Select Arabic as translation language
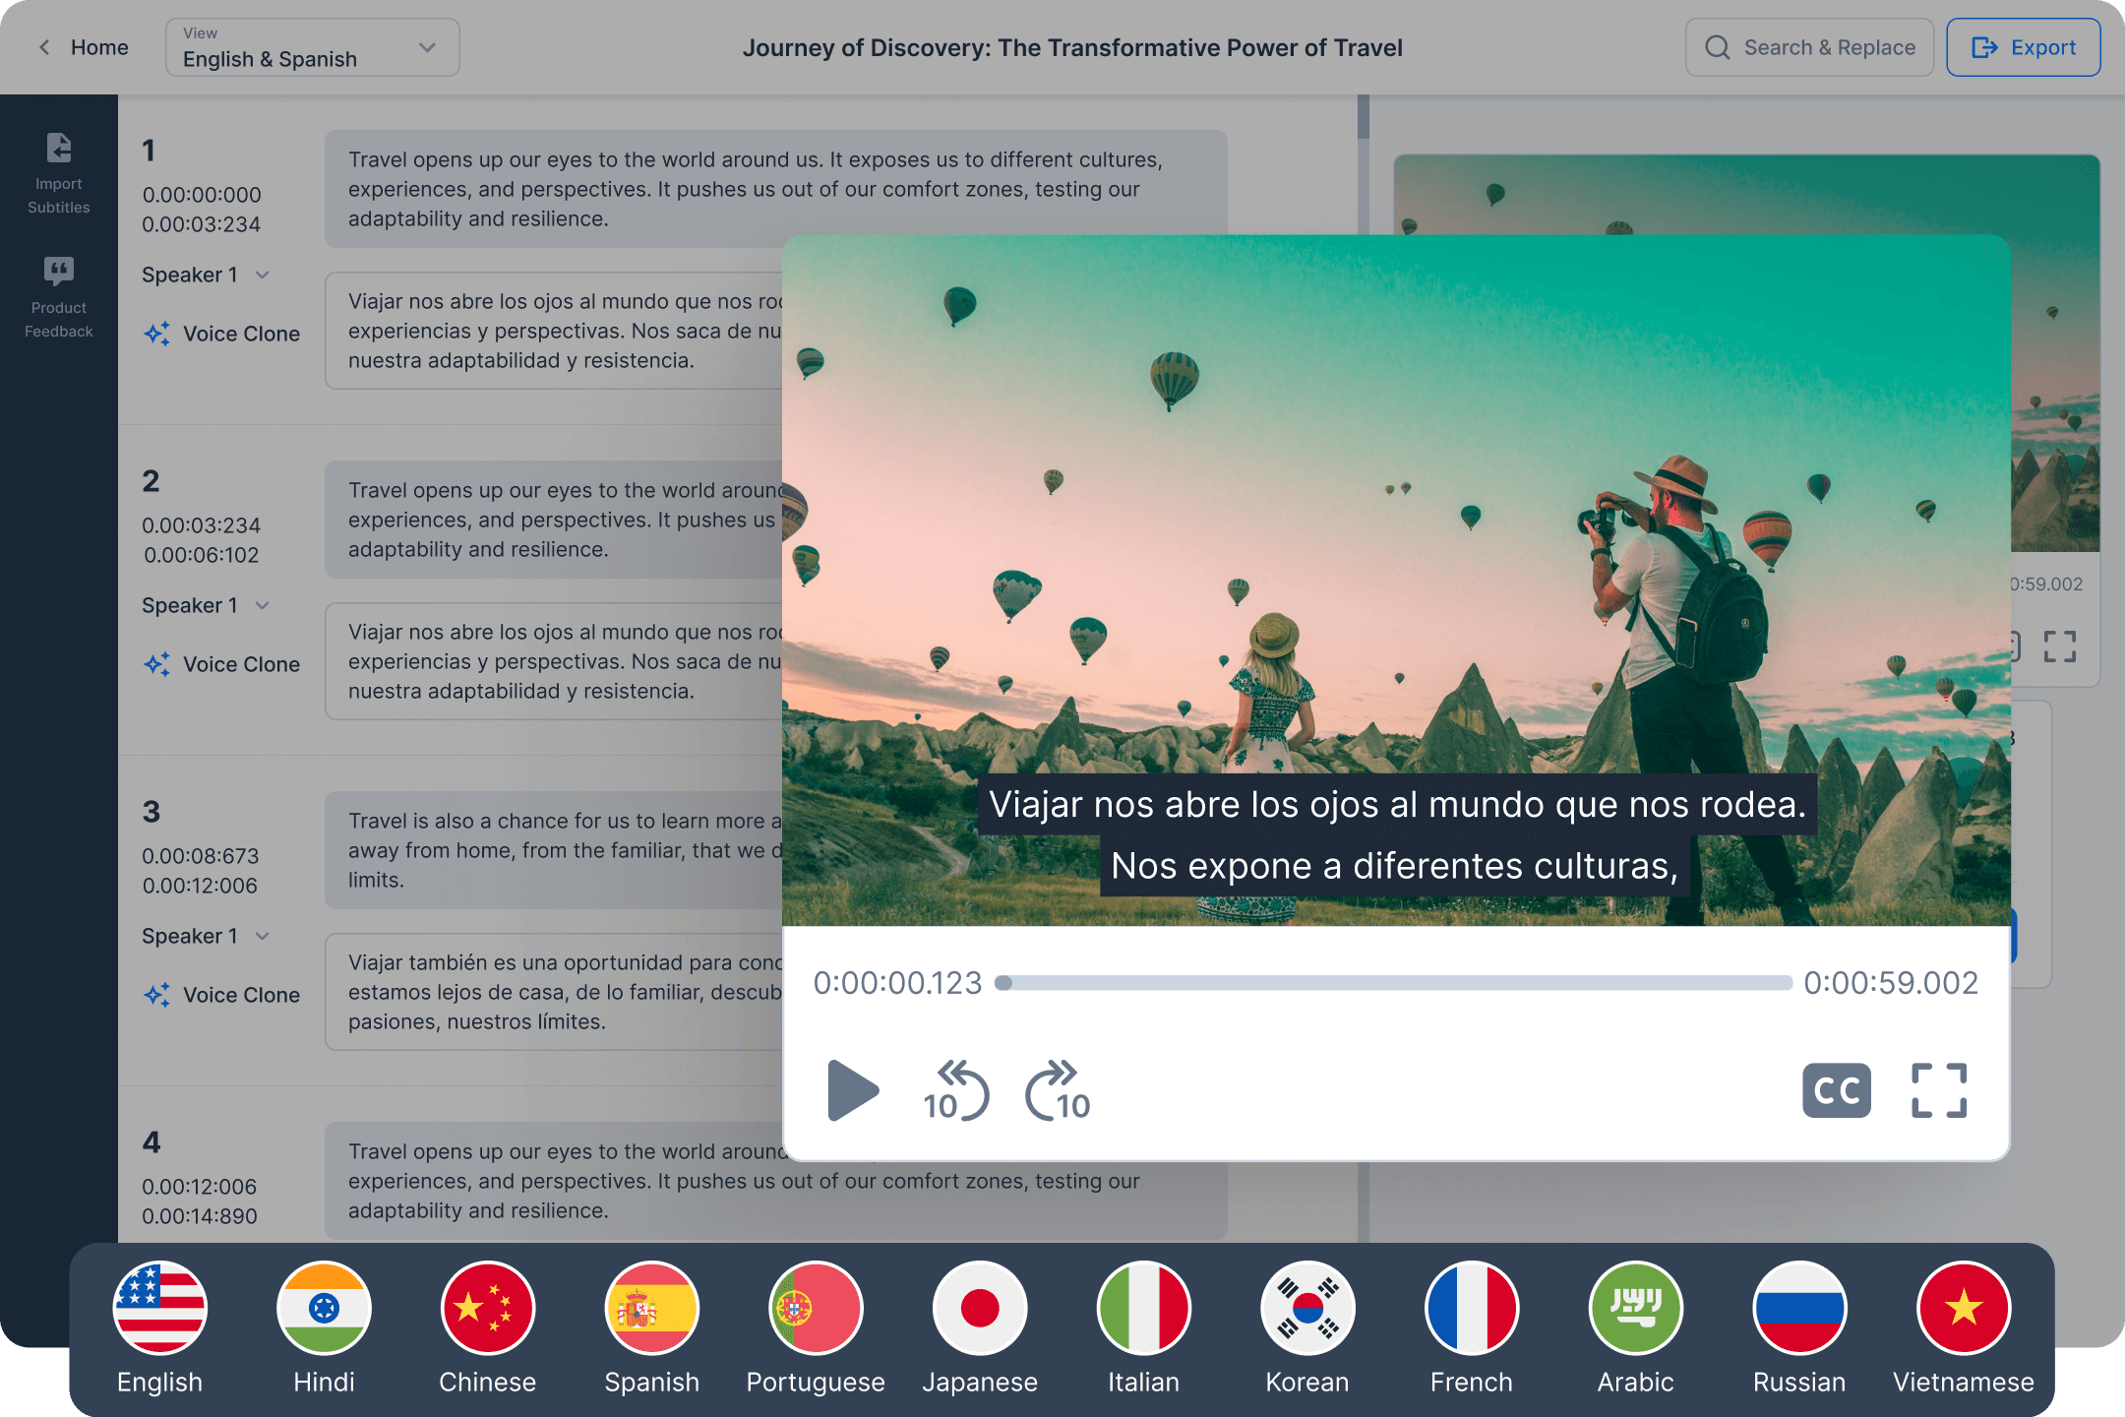The width and height of the screenshot is (2125, 1417). pyautogui.click(x=1635, y=1309)
